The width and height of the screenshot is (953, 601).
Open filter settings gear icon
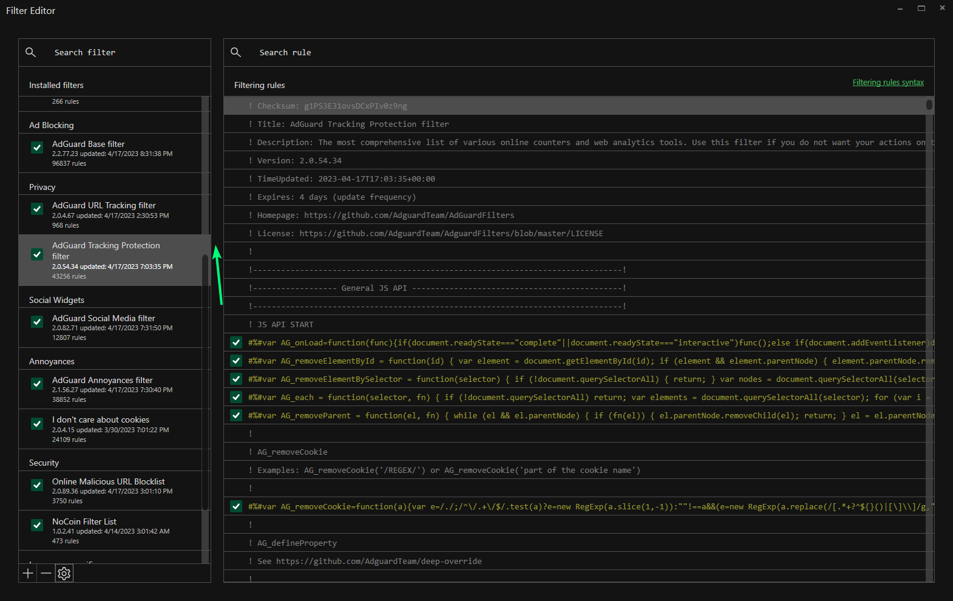point(64,573)
